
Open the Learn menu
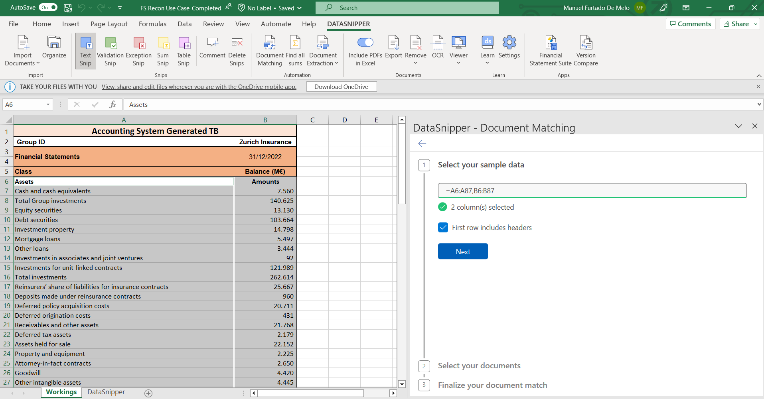tap(487, 51)
